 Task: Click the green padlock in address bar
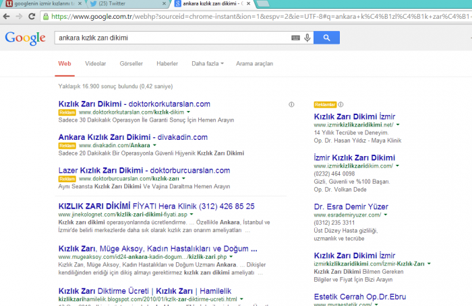pyautogui.click(x=46, y=17)
